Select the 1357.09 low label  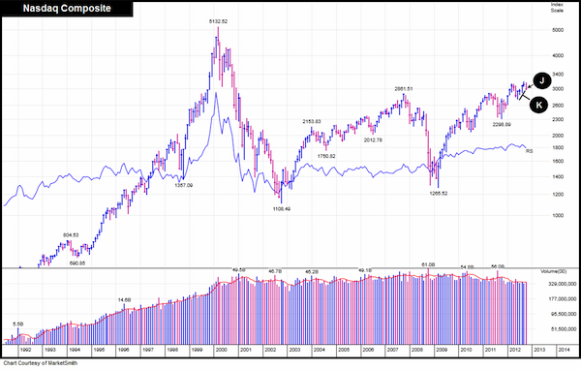pos(184,185)
